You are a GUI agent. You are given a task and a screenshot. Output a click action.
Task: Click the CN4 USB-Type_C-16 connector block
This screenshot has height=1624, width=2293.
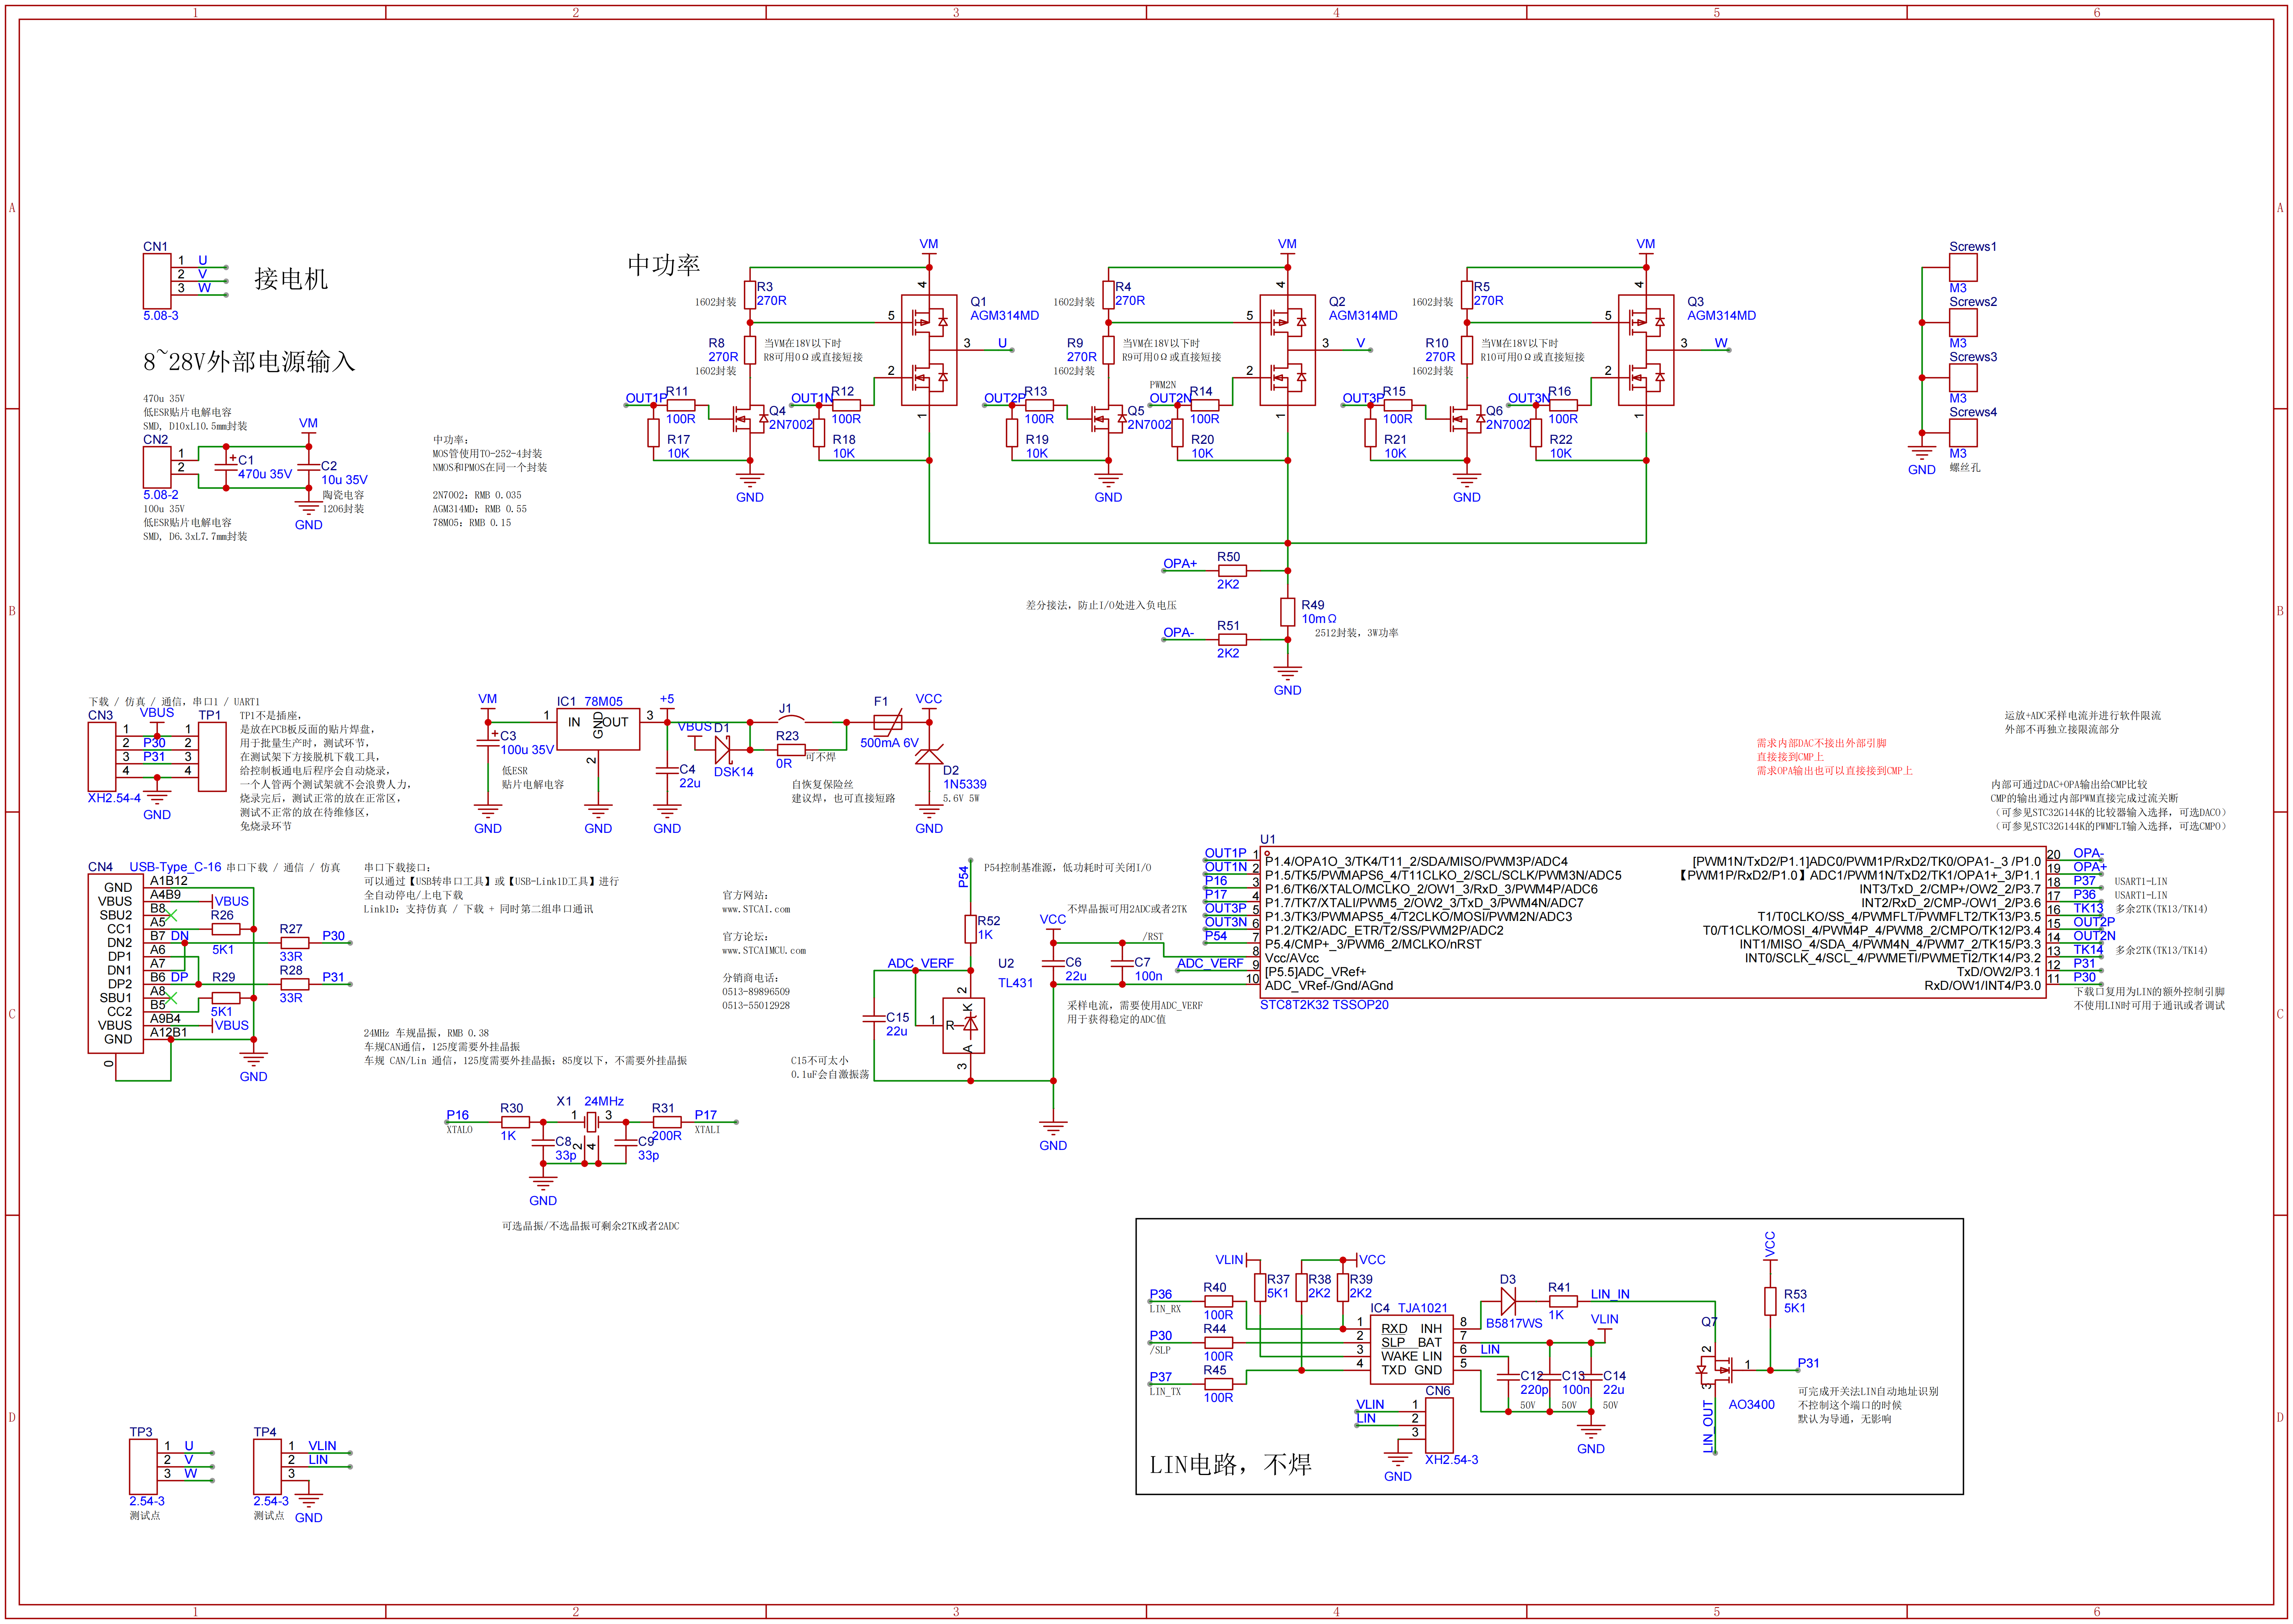coord(116,963)
